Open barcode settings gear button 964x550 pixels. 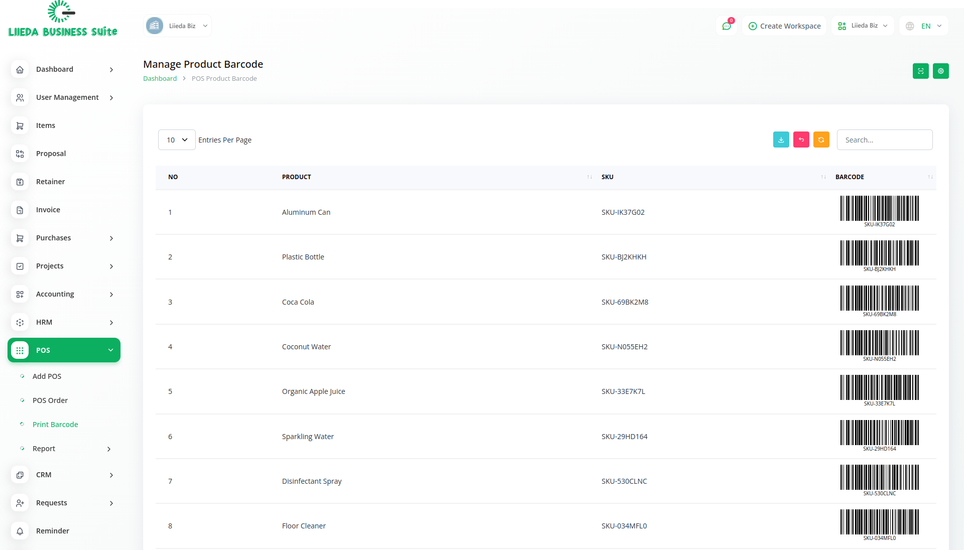(940, 71)
